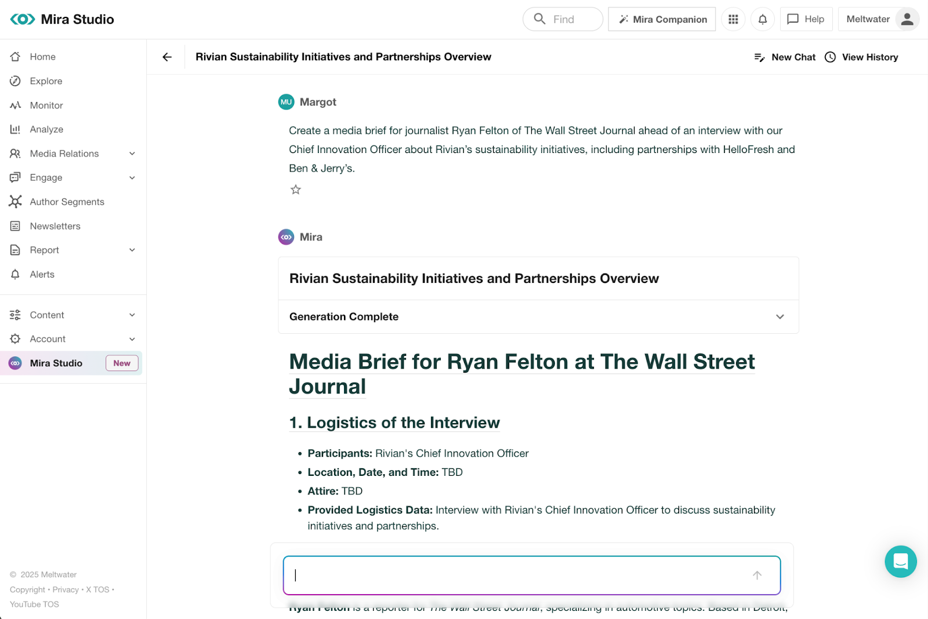Click the Author Segments network icon

[16, 202]
